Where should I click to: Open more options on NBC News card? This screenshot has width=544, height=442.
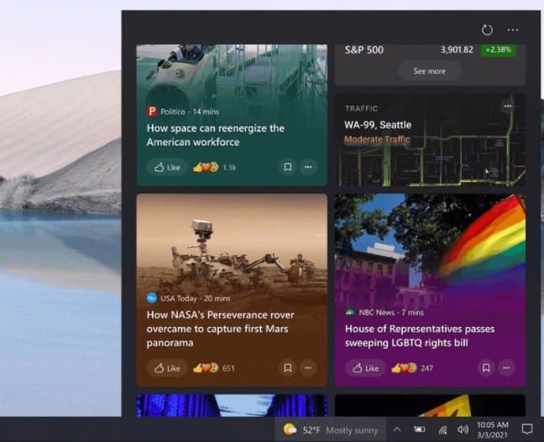tap(506, 368)
